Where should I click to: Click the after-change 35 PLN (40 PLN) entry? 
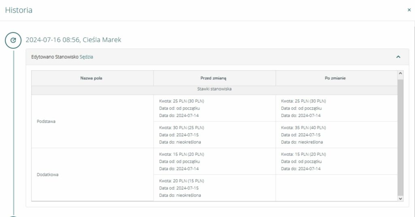coord(304,128)
